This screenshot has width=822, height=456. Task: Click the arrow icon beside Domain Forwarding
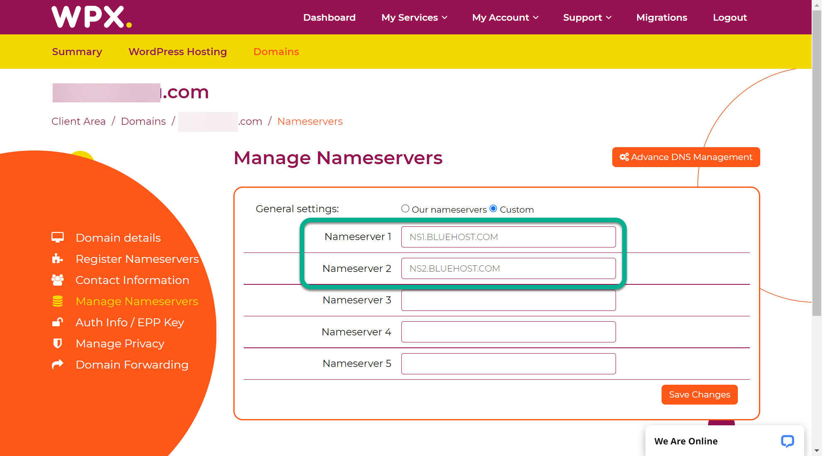coord(58,364)
